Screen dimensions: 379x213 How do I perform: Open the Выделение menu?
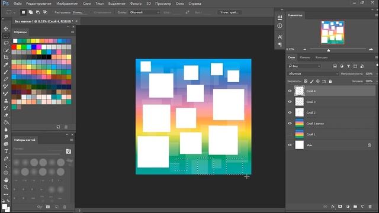click(117, 4)
